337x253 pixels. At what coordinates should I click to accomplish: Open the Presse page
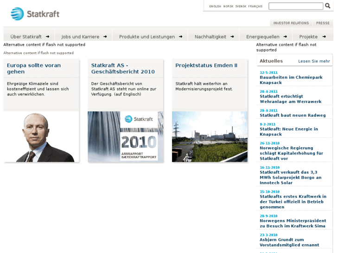pos(323,23)
